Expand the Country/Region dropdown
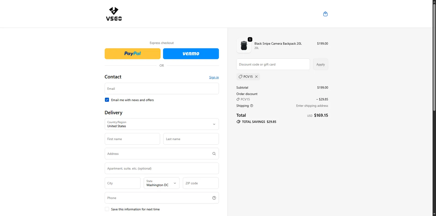Screen dimensions: 436x216 point(162,124)
